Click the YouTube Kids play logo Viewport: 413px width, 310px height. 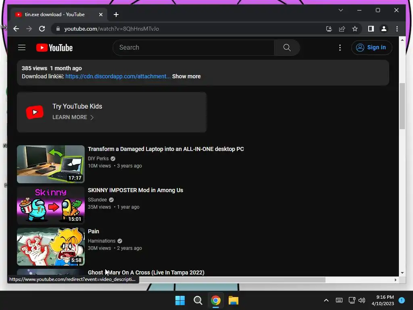click(35, 112)
